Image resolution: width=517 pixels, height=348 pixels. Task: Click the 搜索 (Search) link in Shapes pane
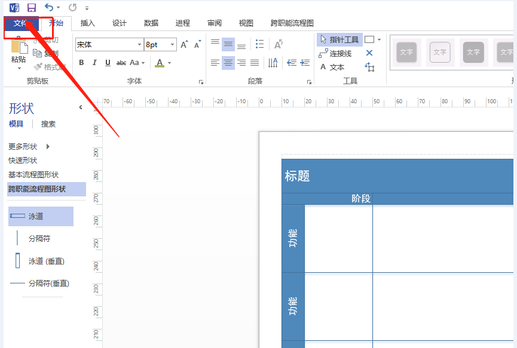[48, 124]
